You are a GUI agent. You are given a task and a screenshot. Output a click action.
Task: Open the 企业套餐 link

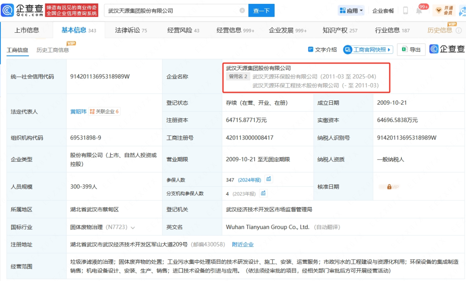[383, 11]
